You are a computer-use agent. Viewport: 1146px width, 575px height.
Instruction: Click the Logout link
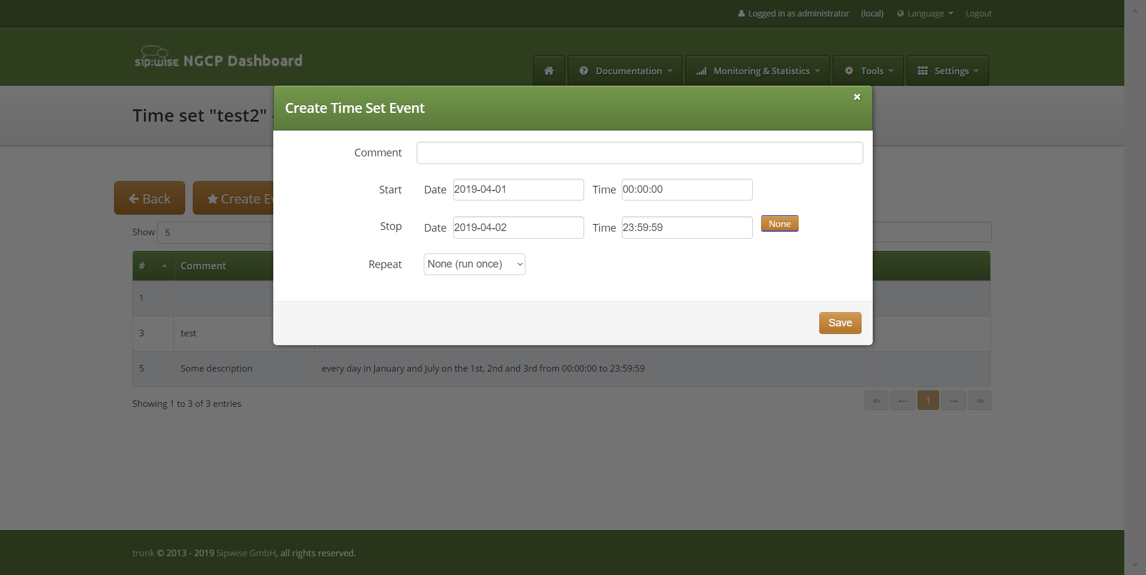978,14
